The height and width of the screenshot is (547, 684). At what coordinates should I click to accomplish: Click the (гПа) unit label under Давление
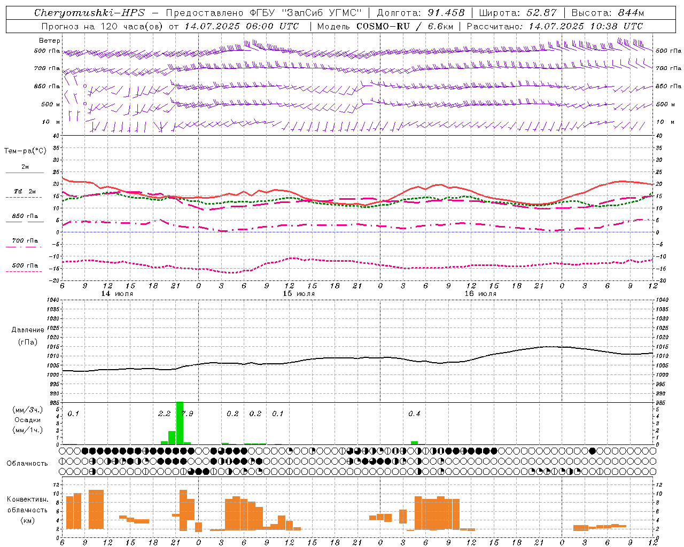pyautogui.click(x=28, y=342)
